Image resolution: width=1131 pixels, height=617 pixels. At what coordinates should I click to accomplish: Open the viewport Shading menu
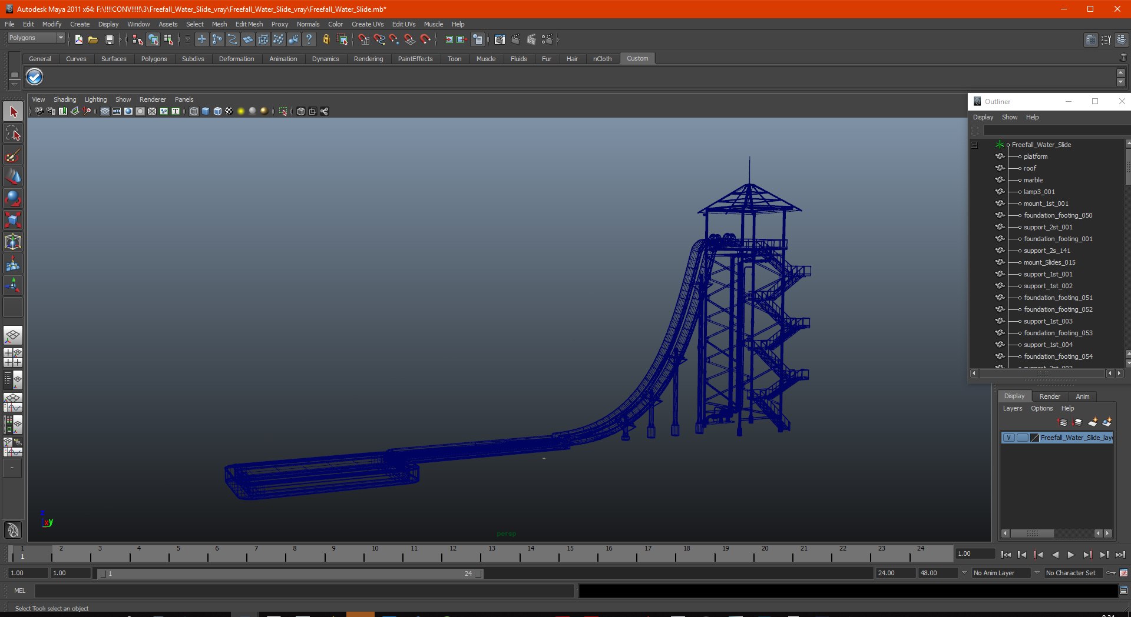click(65, 99)
